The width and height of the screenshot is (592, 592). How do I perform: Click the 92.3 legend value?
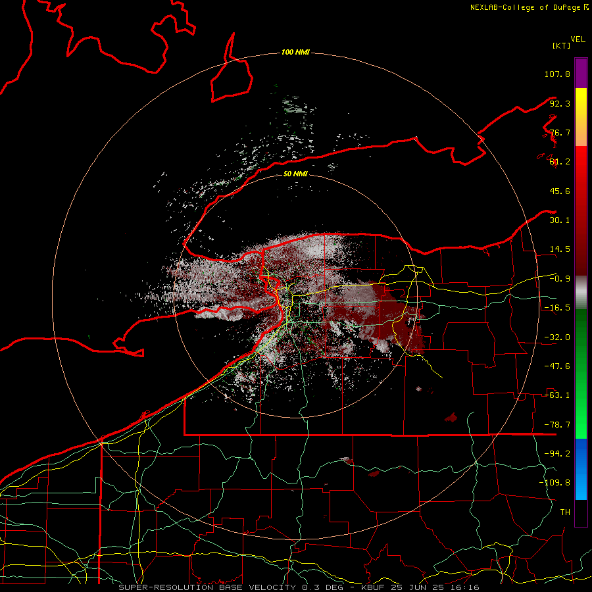(x=560, y=103)
